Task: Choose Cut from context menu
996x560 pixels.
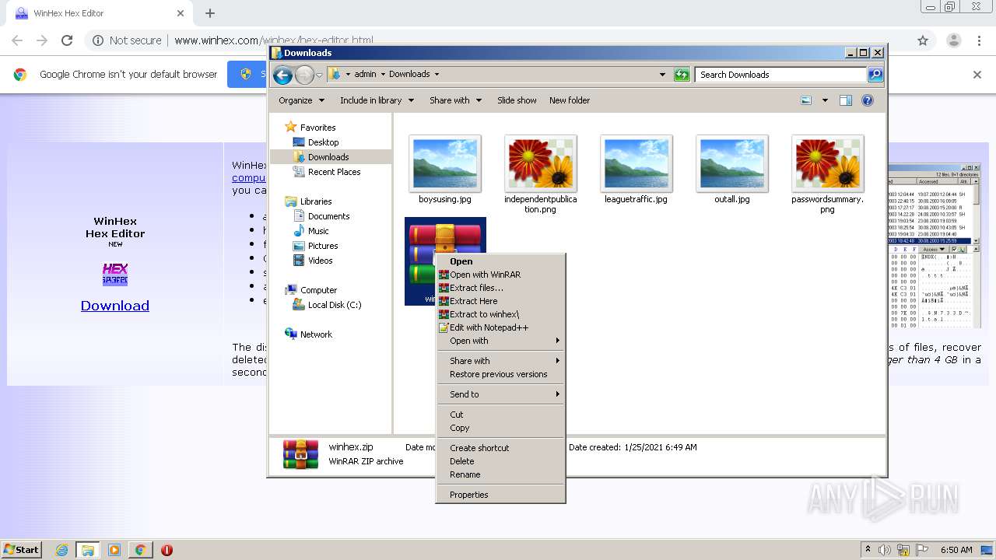Action: pyautogui.click(x=500, y=415)
